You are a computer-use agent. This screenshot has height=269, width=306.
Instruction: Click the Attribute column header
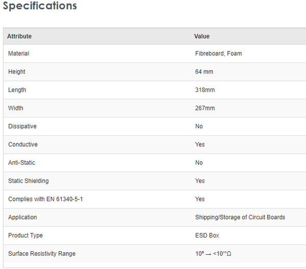tap(19, 36)
